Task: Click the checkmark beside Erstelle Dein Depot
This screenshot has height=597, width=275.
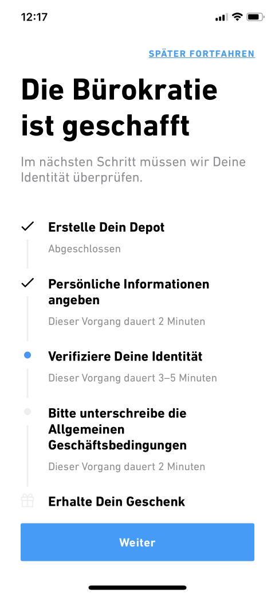Action: (x=27, y=227)
